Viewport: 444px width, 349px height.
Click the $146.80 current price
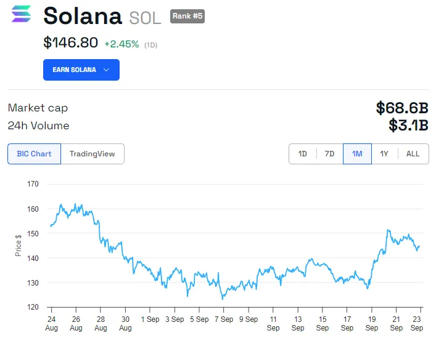(x=71, y=43)
